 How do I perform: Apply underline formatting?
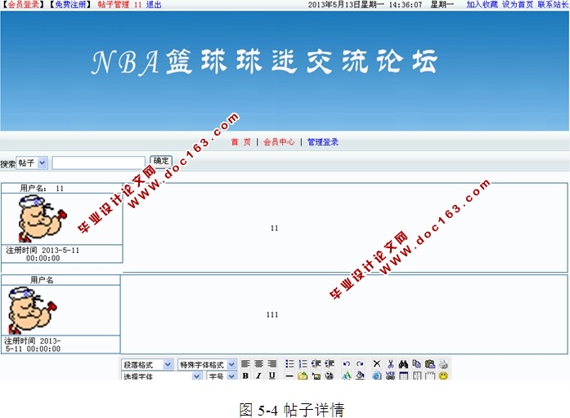[272, 376]
